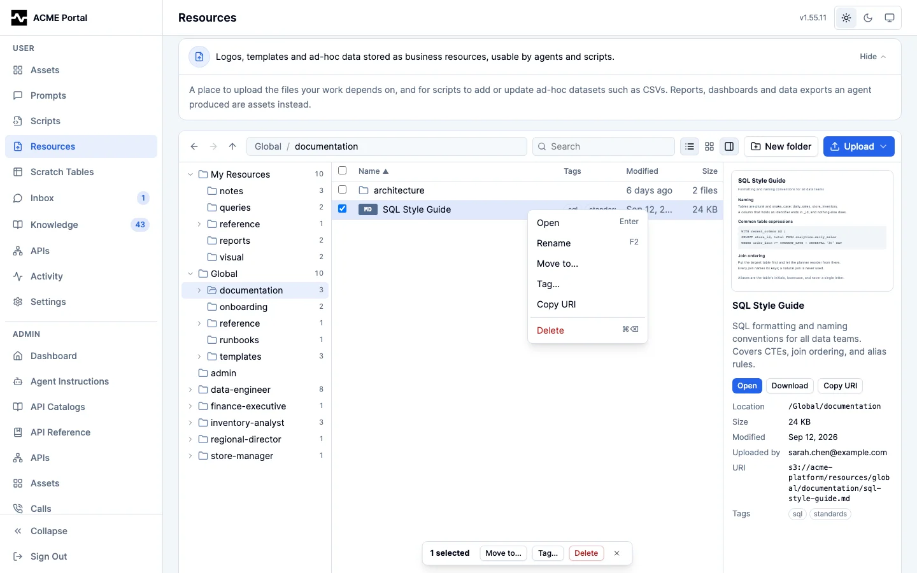Screen dimensions: 917x573
Task: Open the admin Dashboard
Action: point(81,356)
